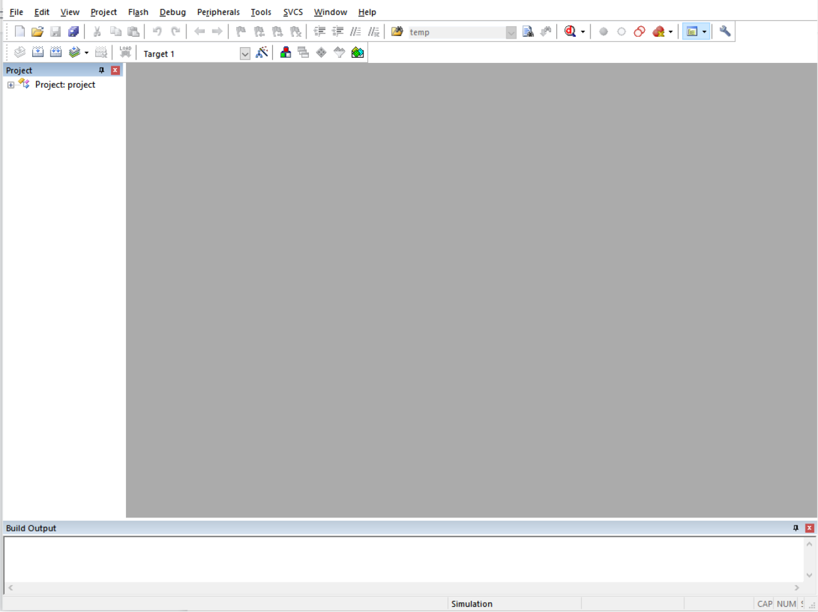
Task: Toggle the Project window view button
Action: [x=691, y=31]
